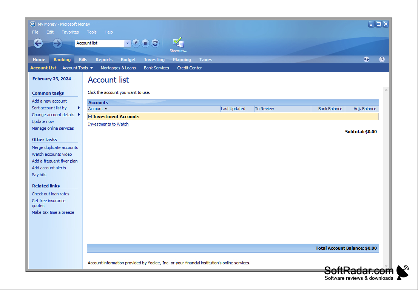This screenshot has height=290, width=418.
Task: Go back with the left arrow button
Action: (x=38, y=43)
